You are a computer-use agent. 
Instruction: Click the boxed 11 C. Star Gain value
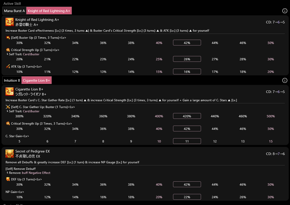[187, 141]
